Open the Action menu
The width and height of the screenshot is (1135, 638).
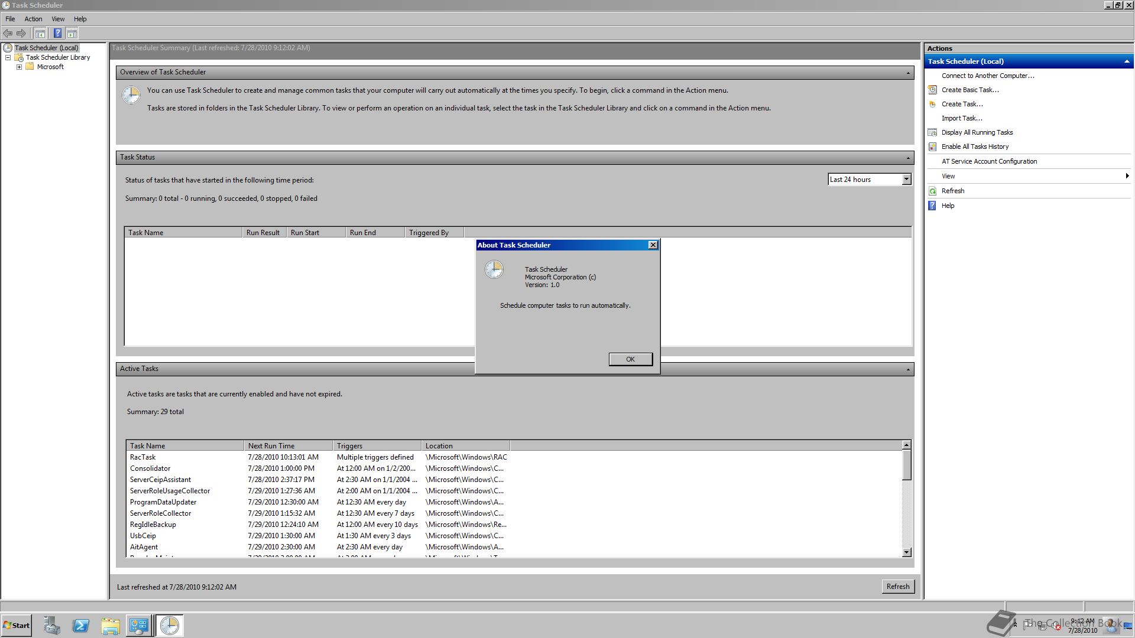pyautogui.click(x=33, y=19)
